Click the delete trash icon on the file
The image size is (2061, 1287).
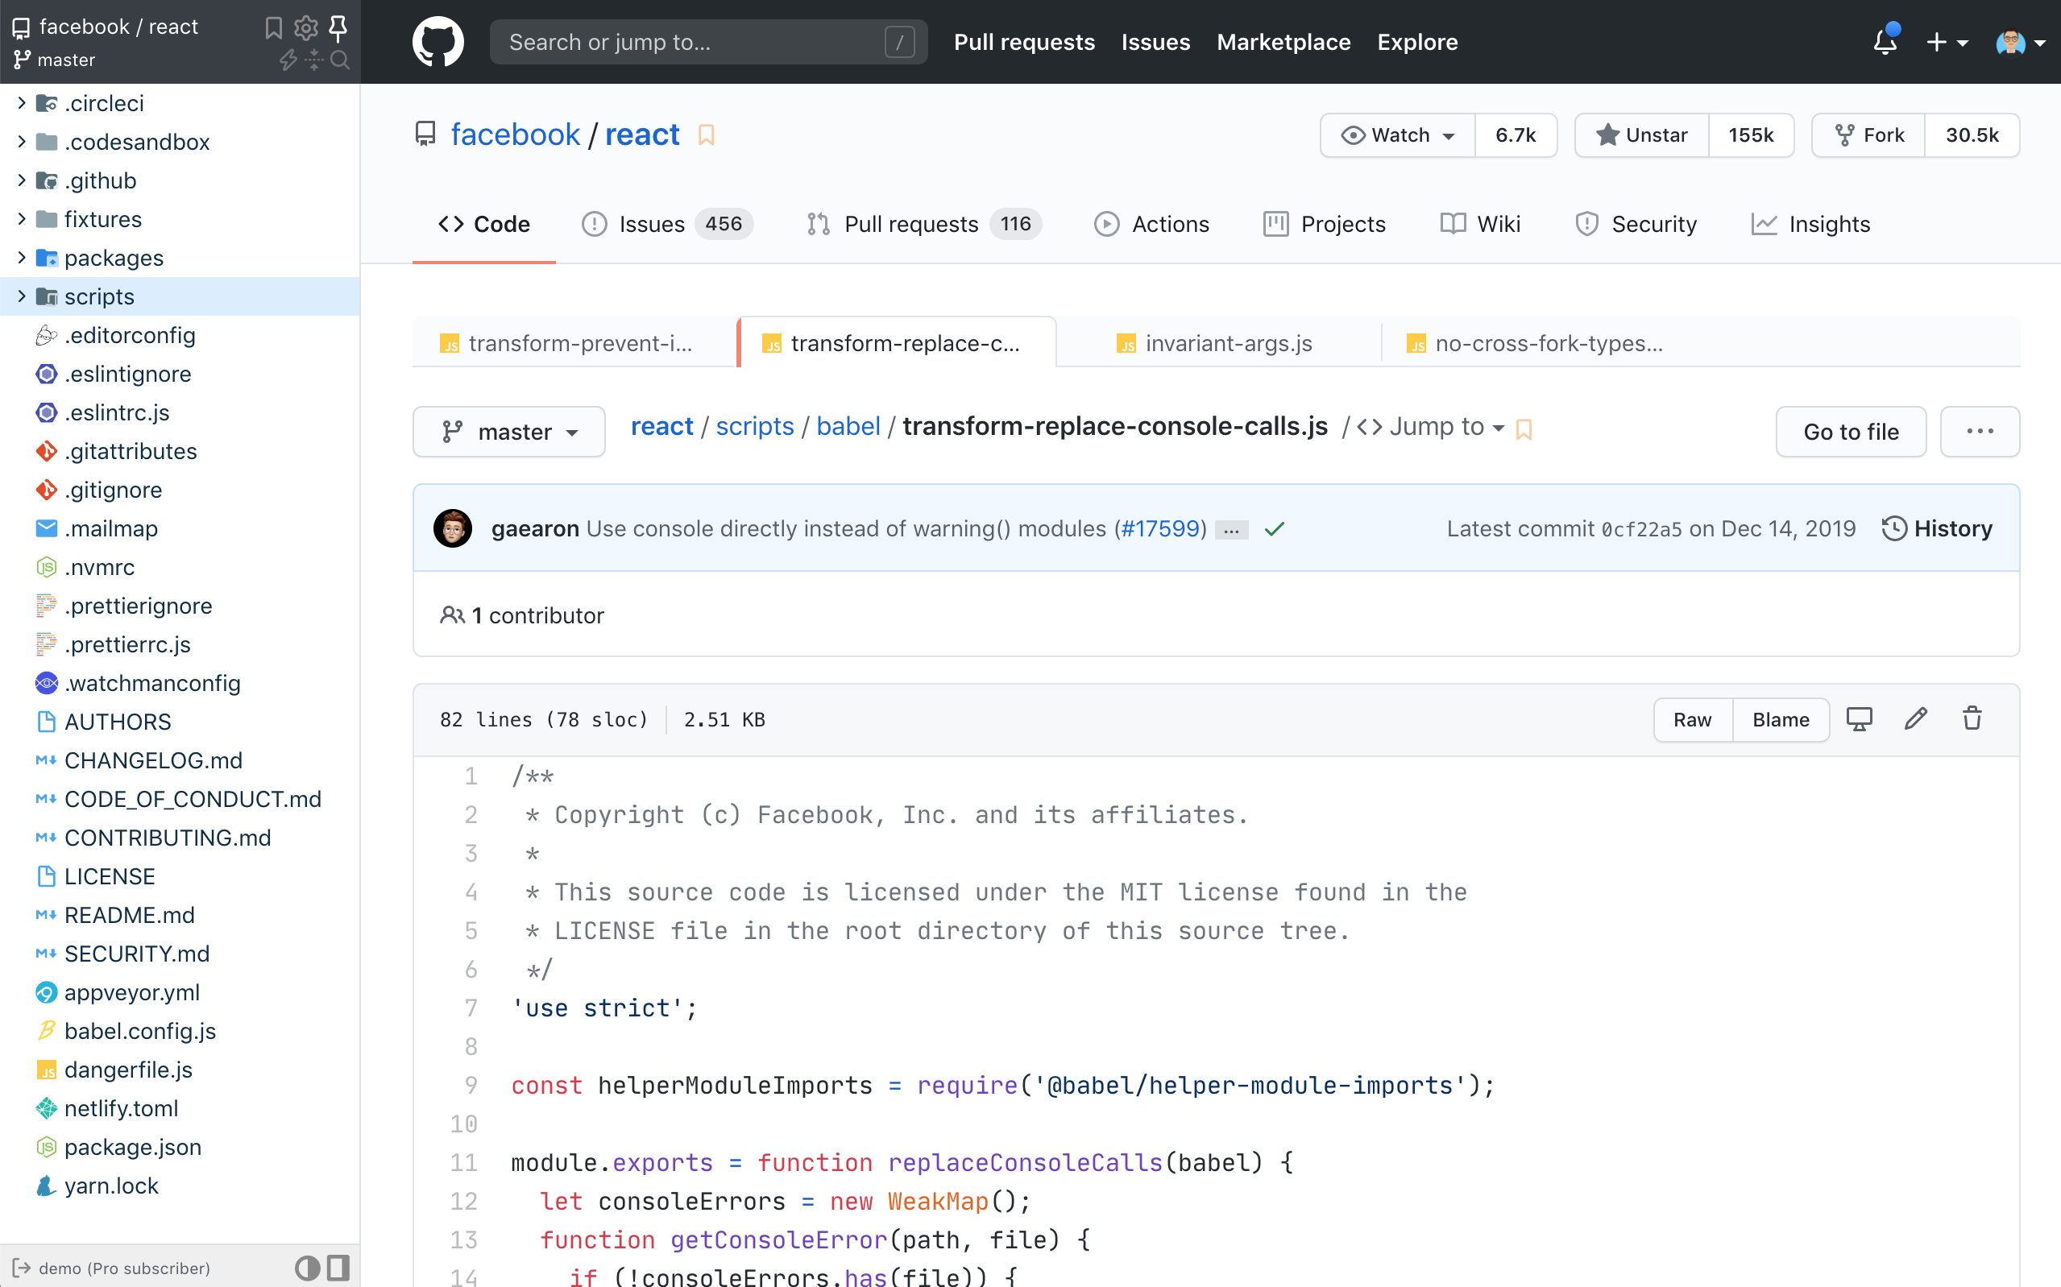[x=1972, y=719]
